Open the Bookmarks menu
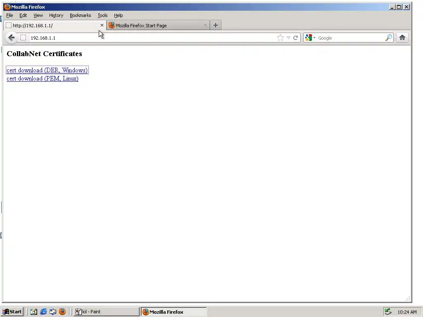This screenshot has height=317, width=423. [x=81, y=15]
